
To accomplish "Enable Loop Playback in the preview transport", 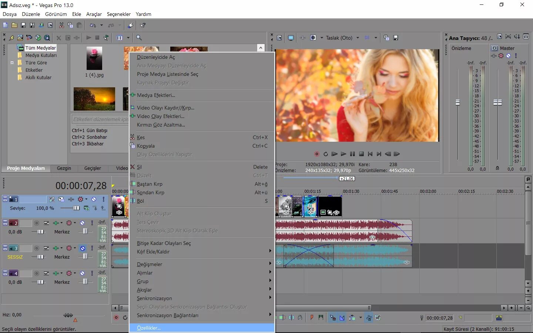I will [326, 154].
